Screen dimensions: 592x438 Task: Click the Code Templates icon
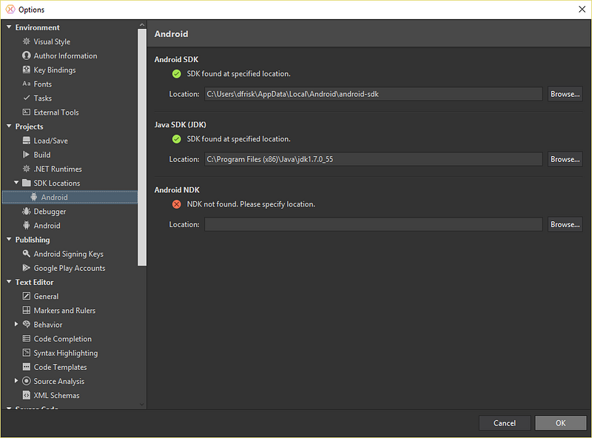tap(27, 367)
